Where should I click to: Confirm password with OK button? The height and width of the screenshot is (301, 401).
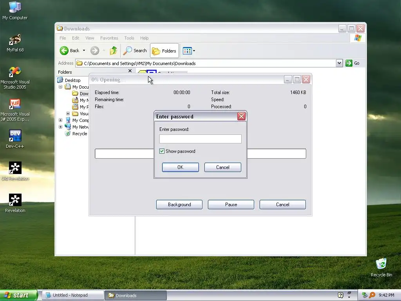click(x=180, y=167)
